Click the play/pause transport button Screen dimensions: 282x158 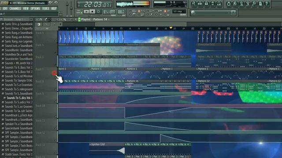86,12
